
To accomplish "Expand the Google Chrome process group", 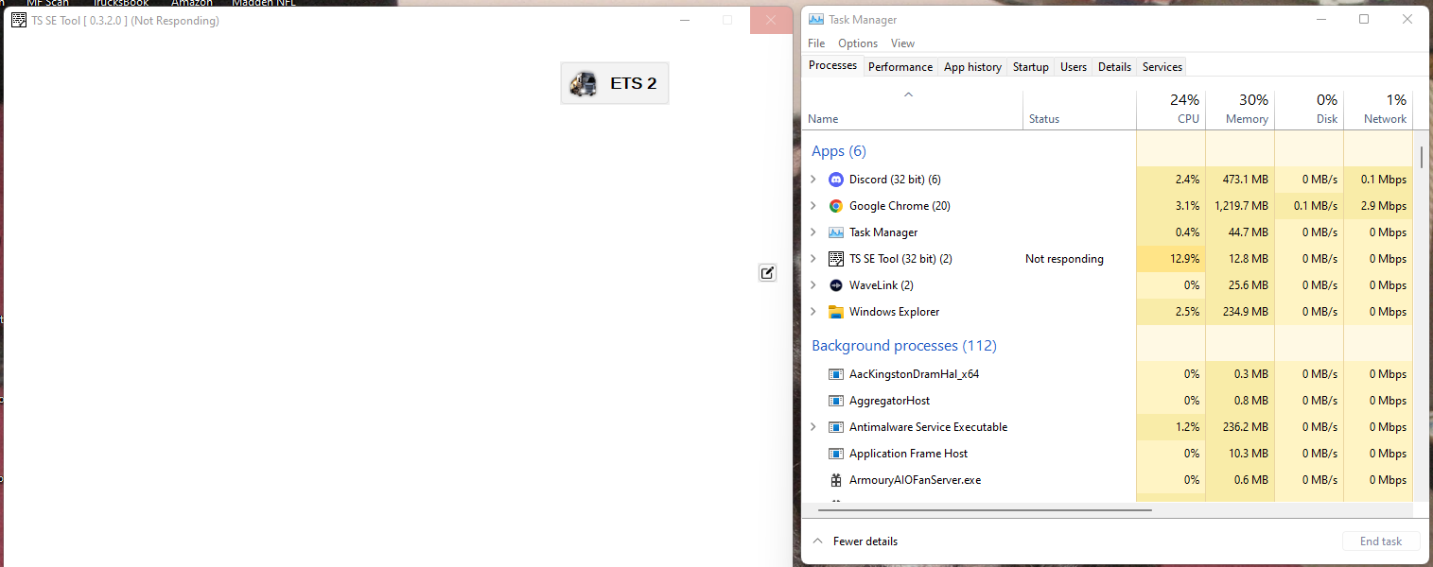I will tap(813, 205).
